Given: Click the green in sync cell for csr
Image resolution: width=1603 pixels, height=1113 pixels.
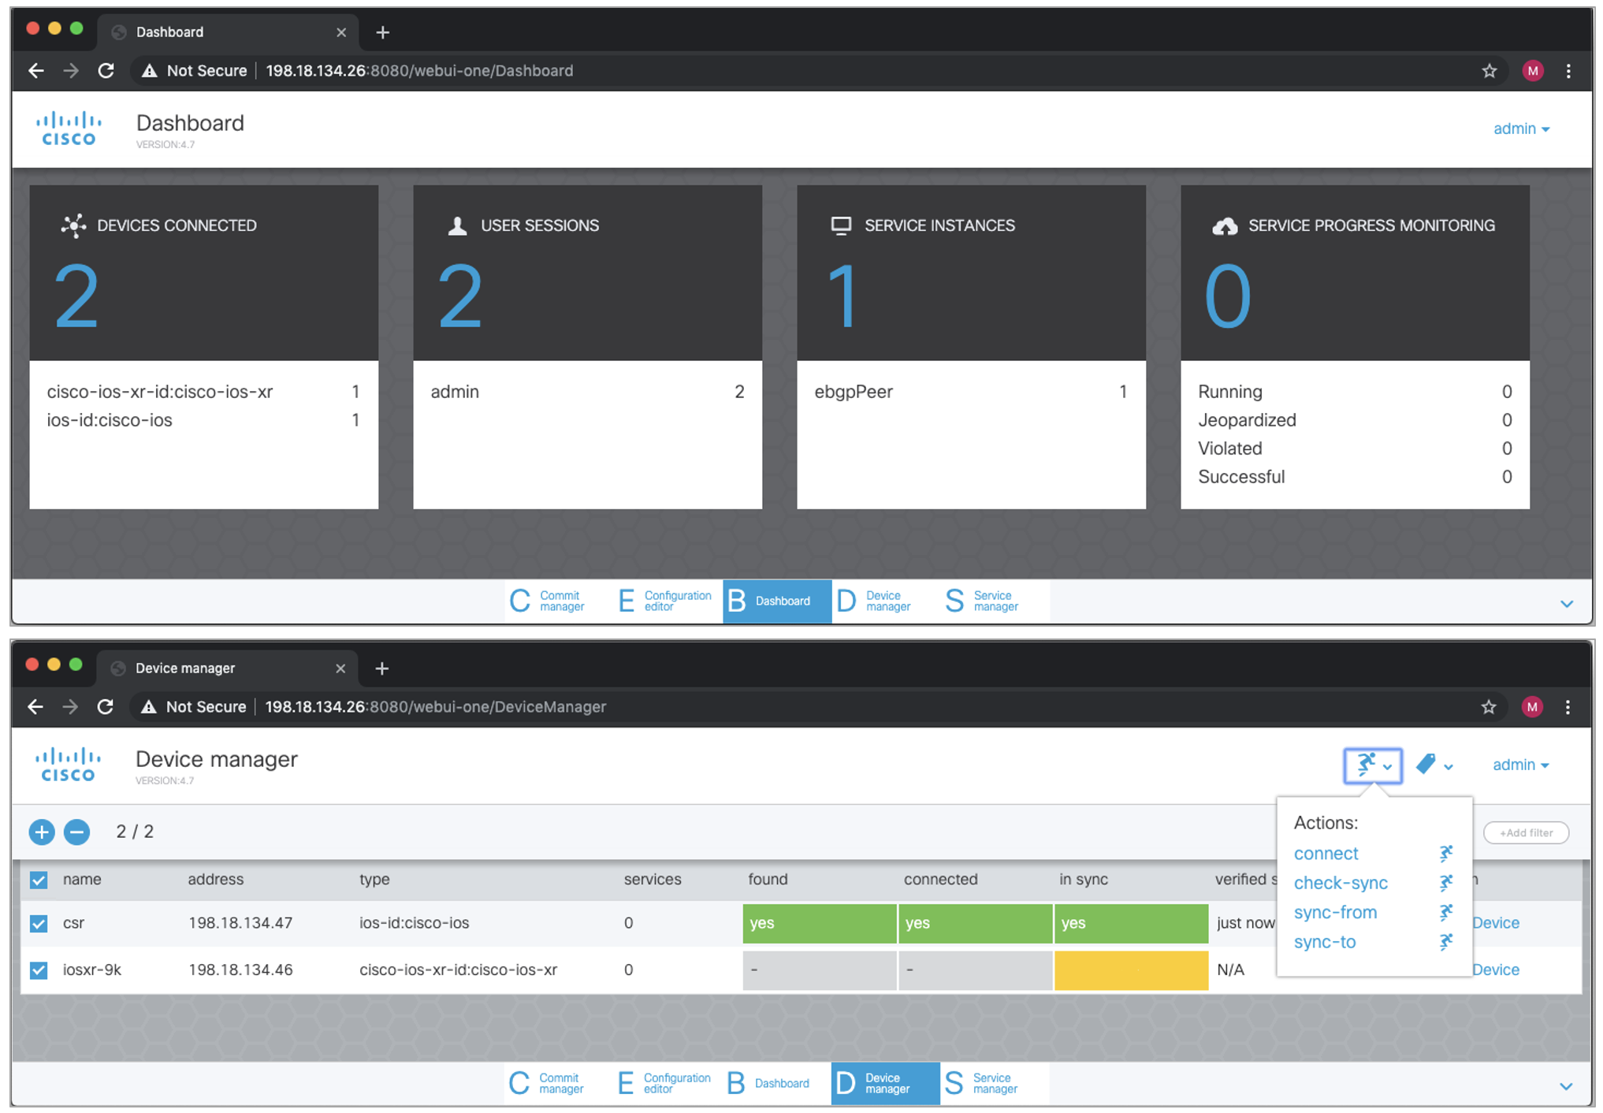Looking at the screenshot, I should (x=1131, y=923).
